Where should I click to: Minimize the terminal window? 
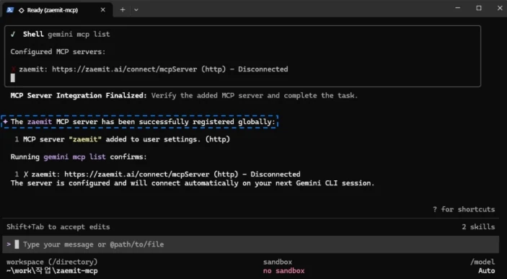point(457,8)
